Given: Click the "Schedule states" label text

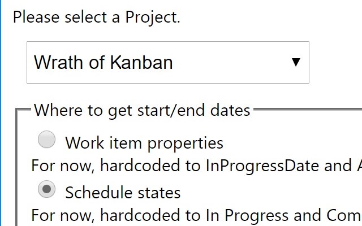Looking at the screenshot, I should [123, 193].
